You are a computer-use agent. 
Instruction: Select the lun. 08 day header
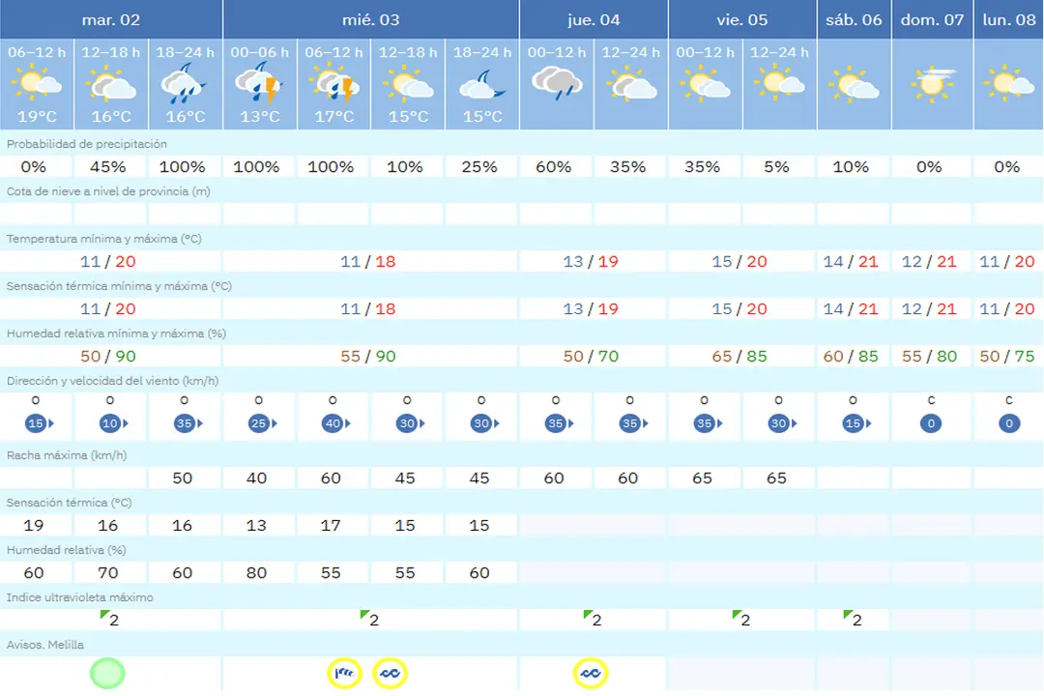(x=1008, y=19)
